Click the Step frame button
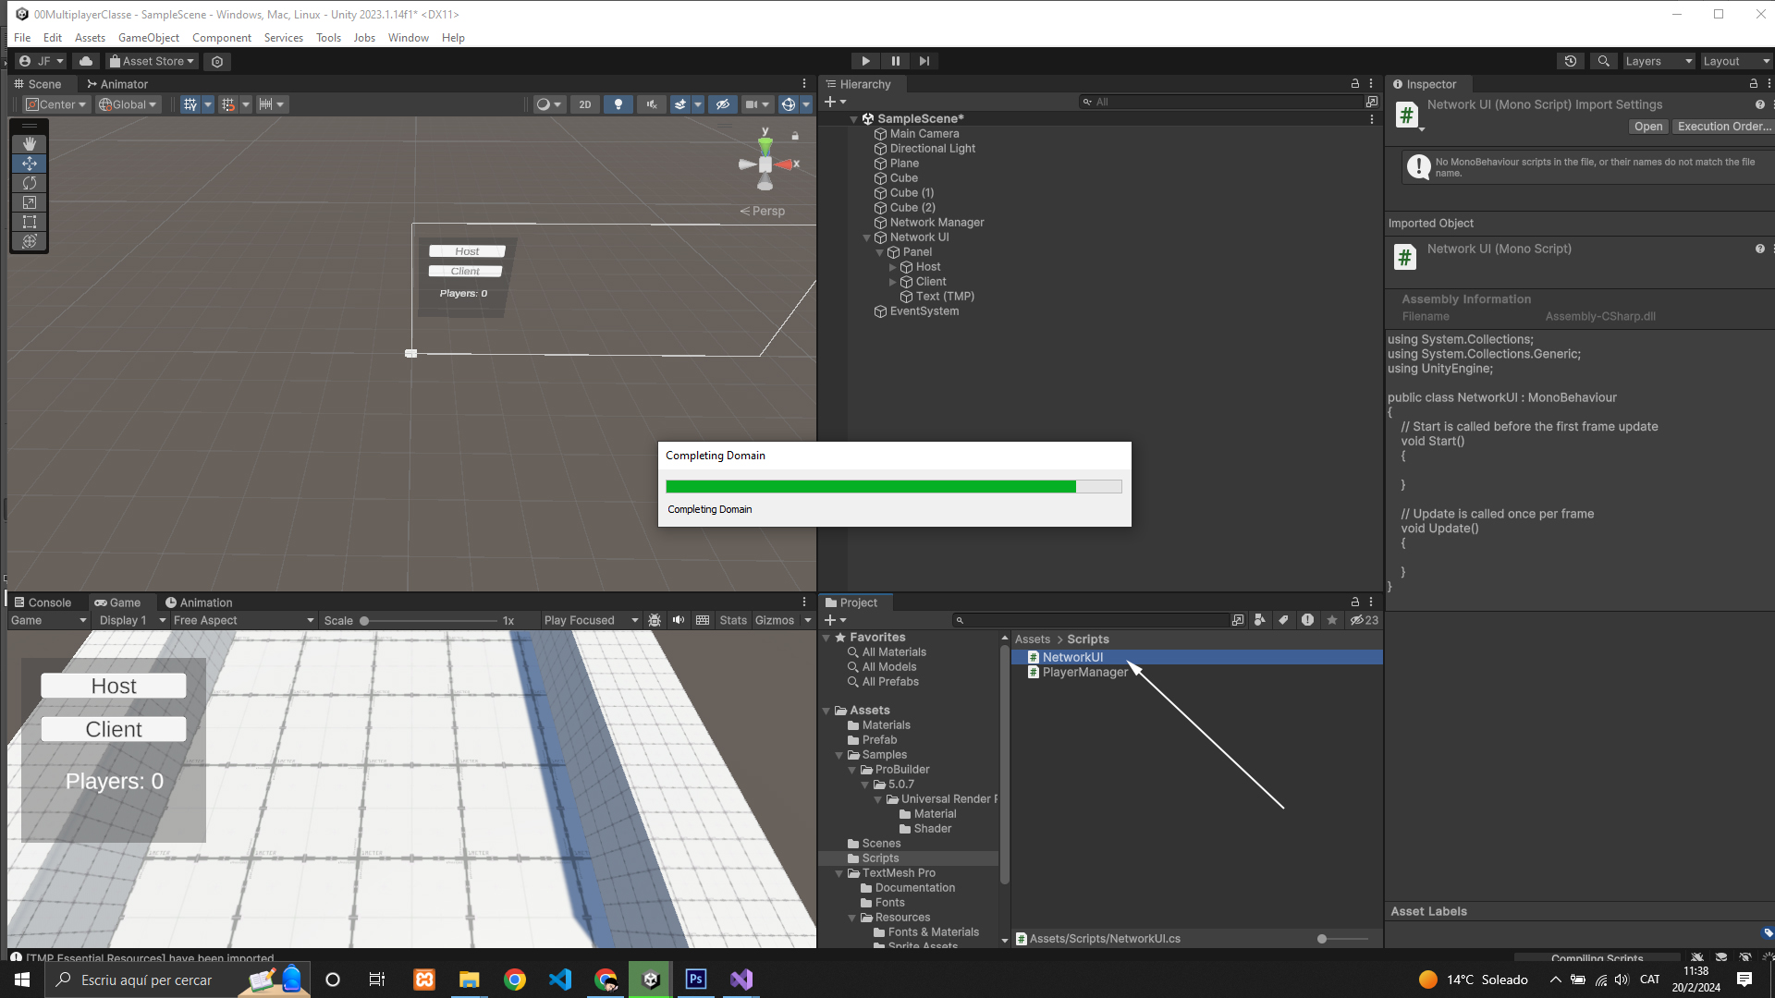 pos(924,61)
